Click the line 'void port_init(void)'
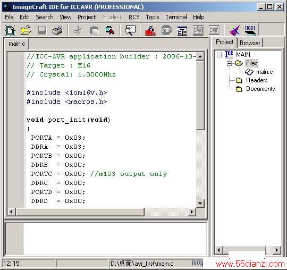This screenshot has height=270, width=287. point(68,120)
